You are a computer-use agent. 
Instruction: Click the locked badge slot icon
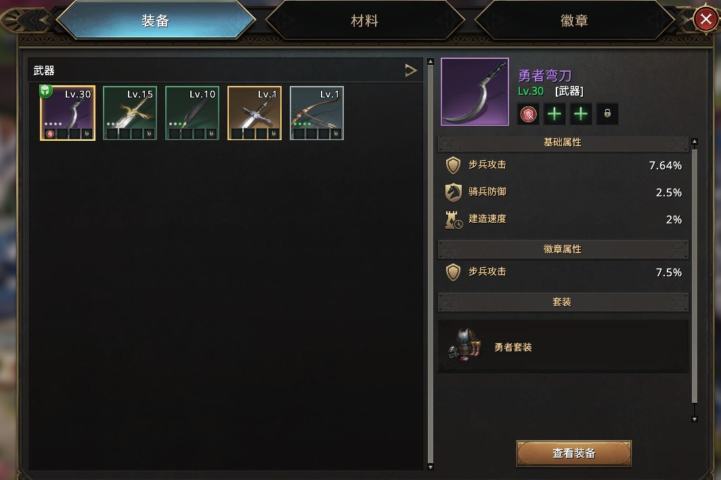607,114
